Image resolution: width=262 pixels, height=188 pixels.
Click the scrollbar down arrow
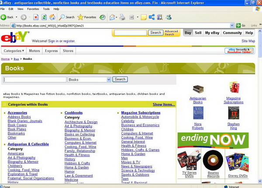pos(260,181)
